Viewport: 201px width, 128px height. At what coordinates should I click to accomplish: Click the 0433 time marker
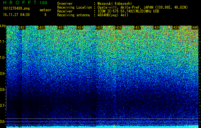tap(60, 28)
